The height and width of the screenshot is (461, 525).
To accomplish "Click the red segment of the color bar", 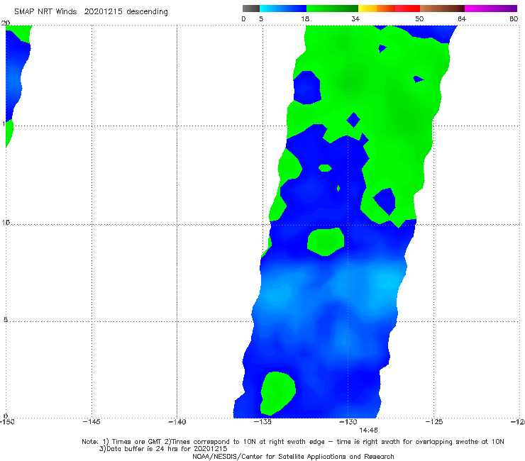I will [407, 9].
